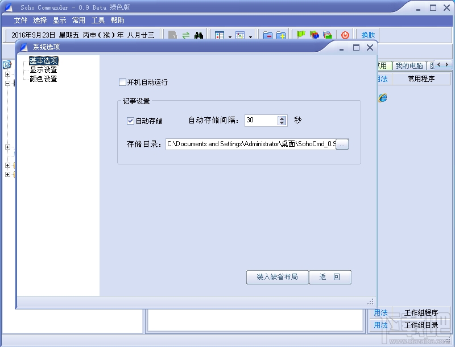Click 用法 link beside 工作组目录

pos(380,325)
